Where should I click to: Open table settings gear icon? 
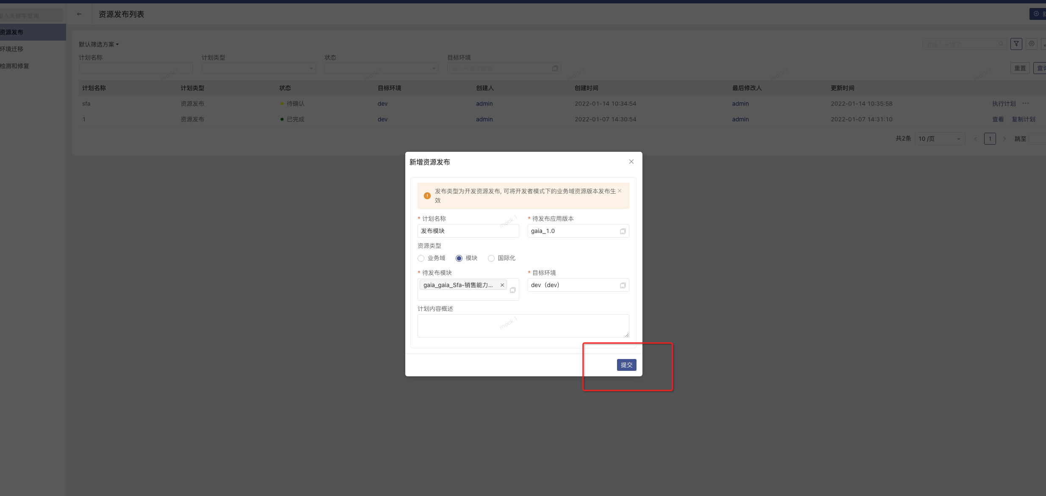pyautogui.click(x=1032, y=44)
